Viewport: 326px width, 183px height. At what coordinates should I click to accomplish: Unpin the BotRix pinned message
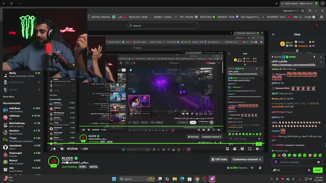point(314,57)
